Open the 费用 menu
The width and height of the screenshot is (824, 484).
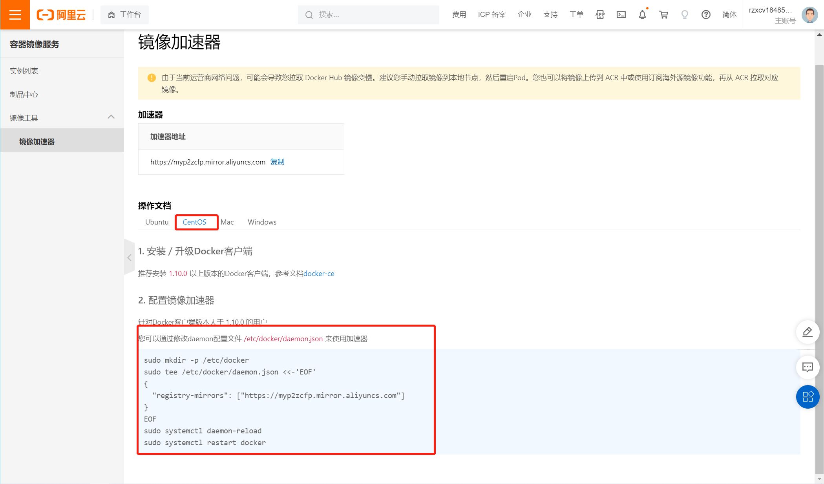[x=459, y=15]
